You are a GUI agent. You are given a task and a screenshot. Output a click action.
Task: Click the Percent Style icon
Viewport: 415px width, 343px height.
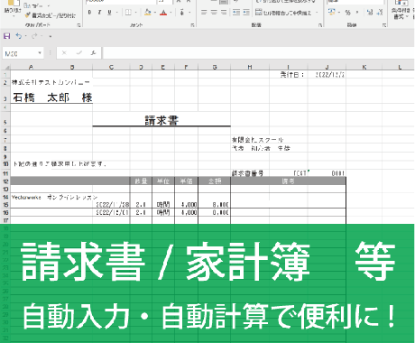coord(347,13)
